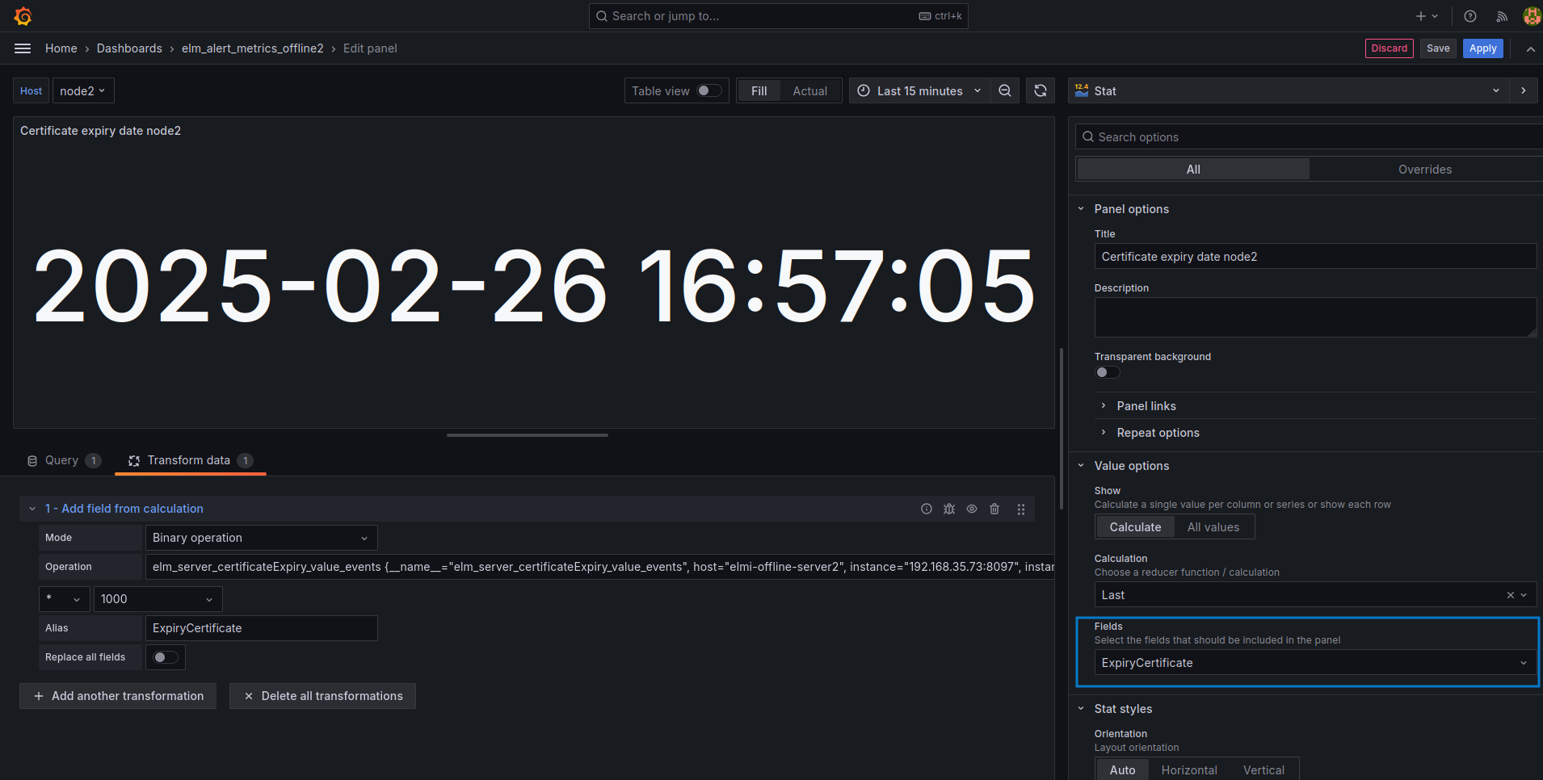Screen dimensions: 1543x780
Task: Collapse Add field from calculation row
Action: click(32, 509)
